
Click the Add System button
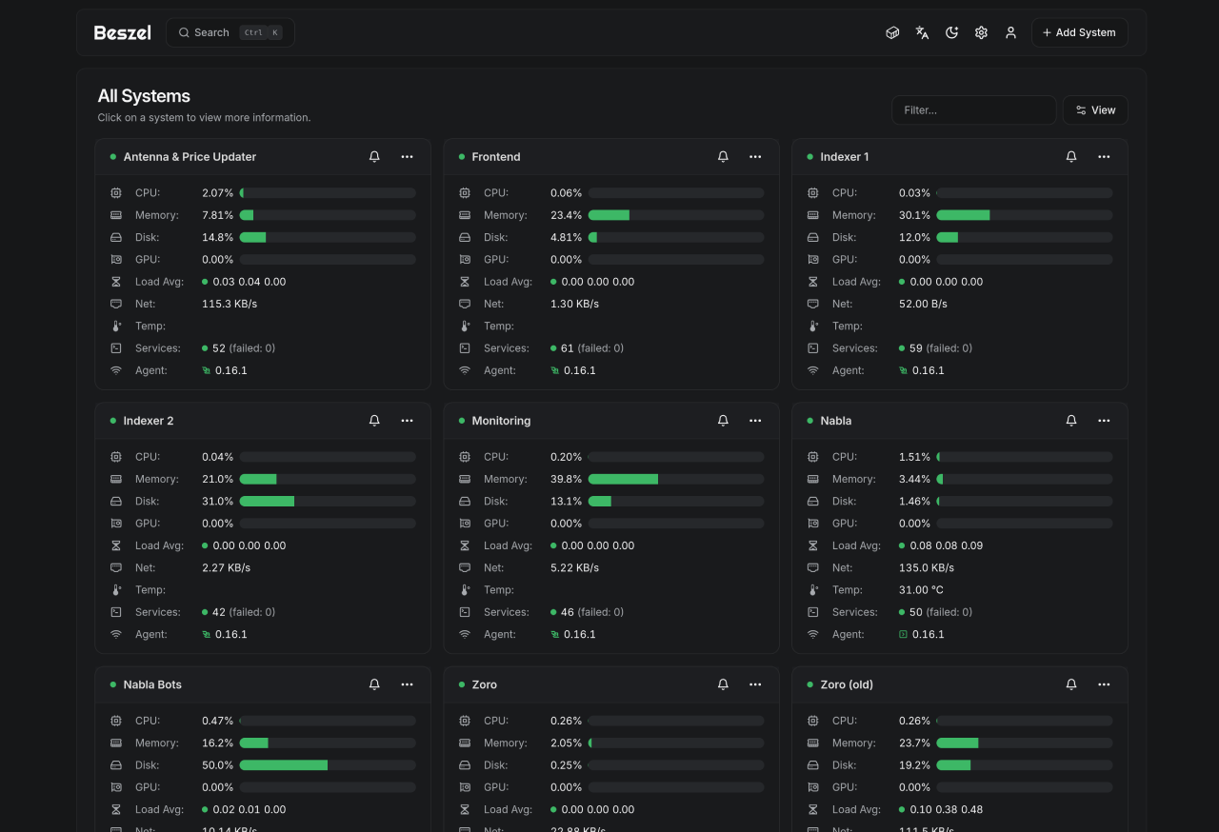[x=1079, y=32]
